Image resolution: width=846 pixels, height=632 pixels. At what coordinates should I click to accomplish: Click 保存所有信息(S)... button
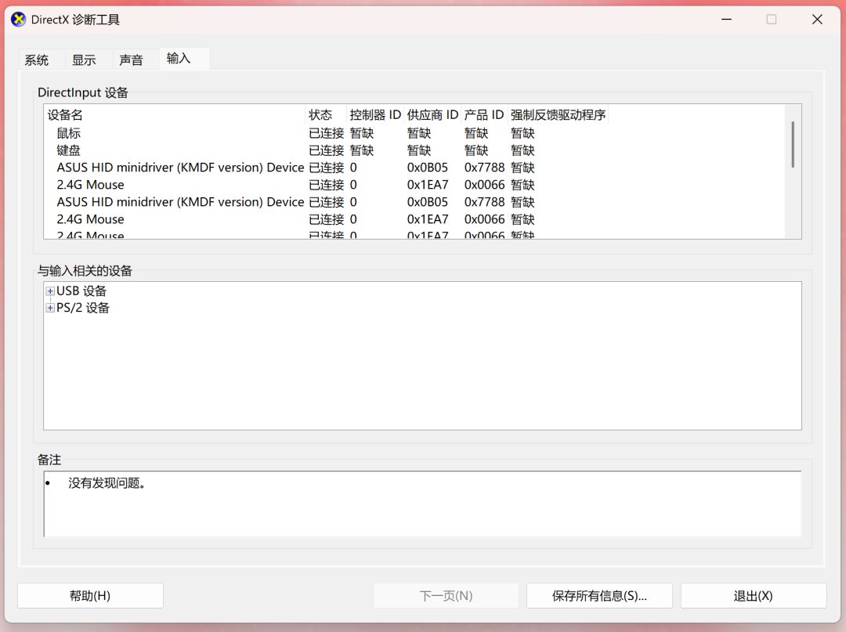click(599, 596)
